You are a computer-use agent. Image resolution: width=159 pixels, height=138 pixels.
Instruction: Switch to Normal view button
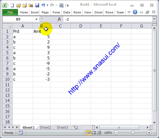pos(88,133)
